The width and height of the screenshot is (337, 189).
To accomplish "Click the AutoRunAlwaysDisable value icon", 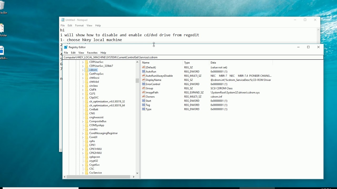I will pyautogui.click(x=143, y=76).
